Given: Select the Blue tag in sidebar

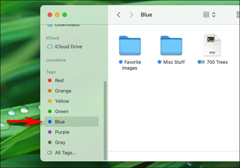Looking at the screenshot, I should click(x=59, y=122).
